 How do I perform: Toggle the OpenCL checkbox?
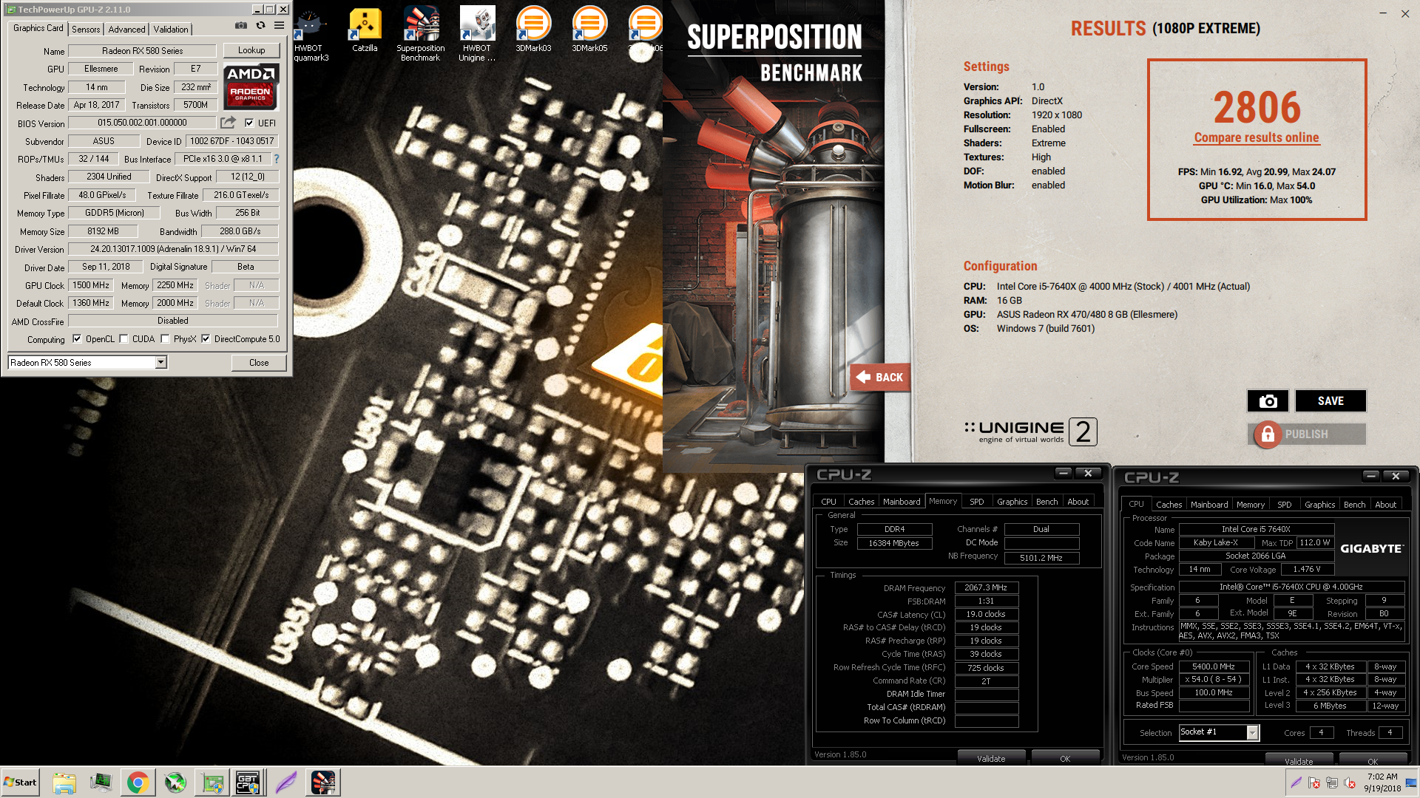coord(77,339)
